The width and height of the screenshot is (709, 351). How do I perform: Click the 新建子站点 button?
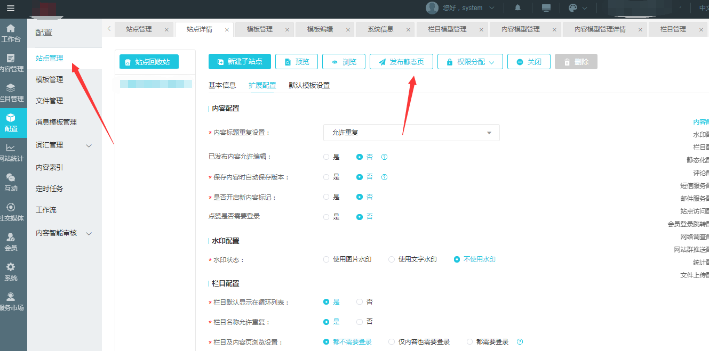click(240, 62)
